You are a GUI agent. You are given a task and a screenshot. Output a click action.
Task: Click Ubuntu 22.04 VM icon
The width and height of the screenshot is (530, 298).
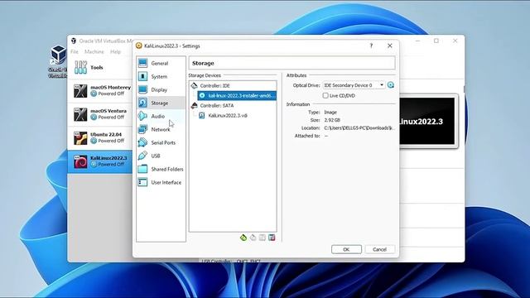(80, 138)
